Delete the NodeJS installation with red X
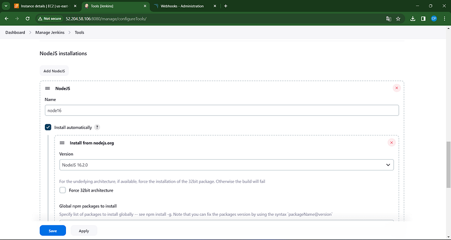Image resolution: width=451 pixels, height=240 pixels. click(x=397, y=88)
